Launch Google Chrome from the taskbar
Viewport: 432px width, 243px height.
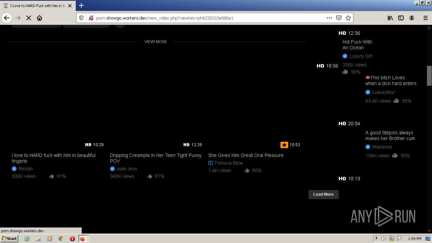tap(61, 239)
